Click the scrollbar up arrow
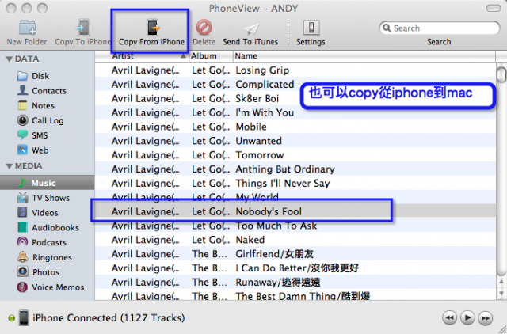Viewport: 507px width, 334px height. (501, 282)
